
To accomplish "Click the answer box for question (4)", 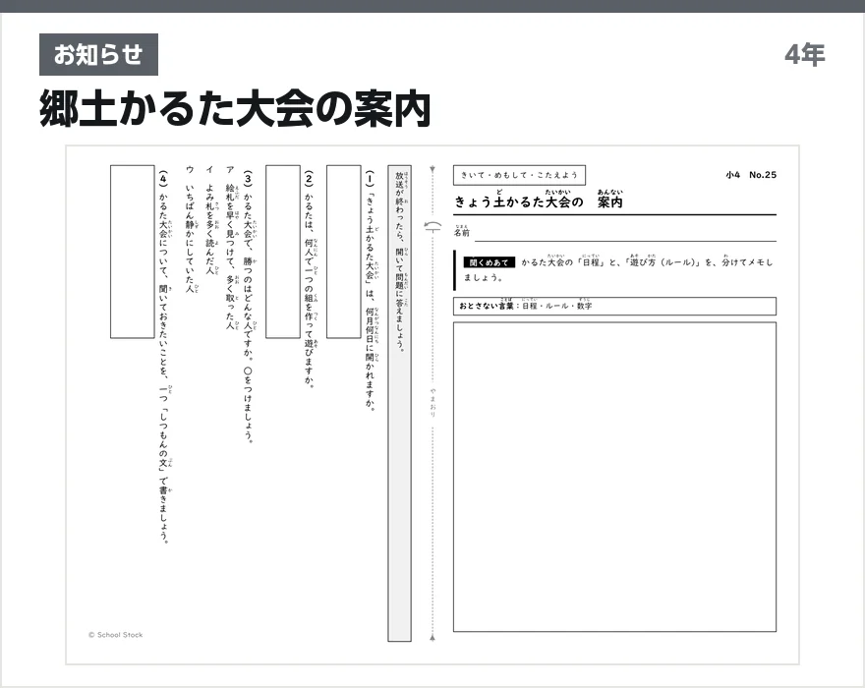I will click(133, 252).
